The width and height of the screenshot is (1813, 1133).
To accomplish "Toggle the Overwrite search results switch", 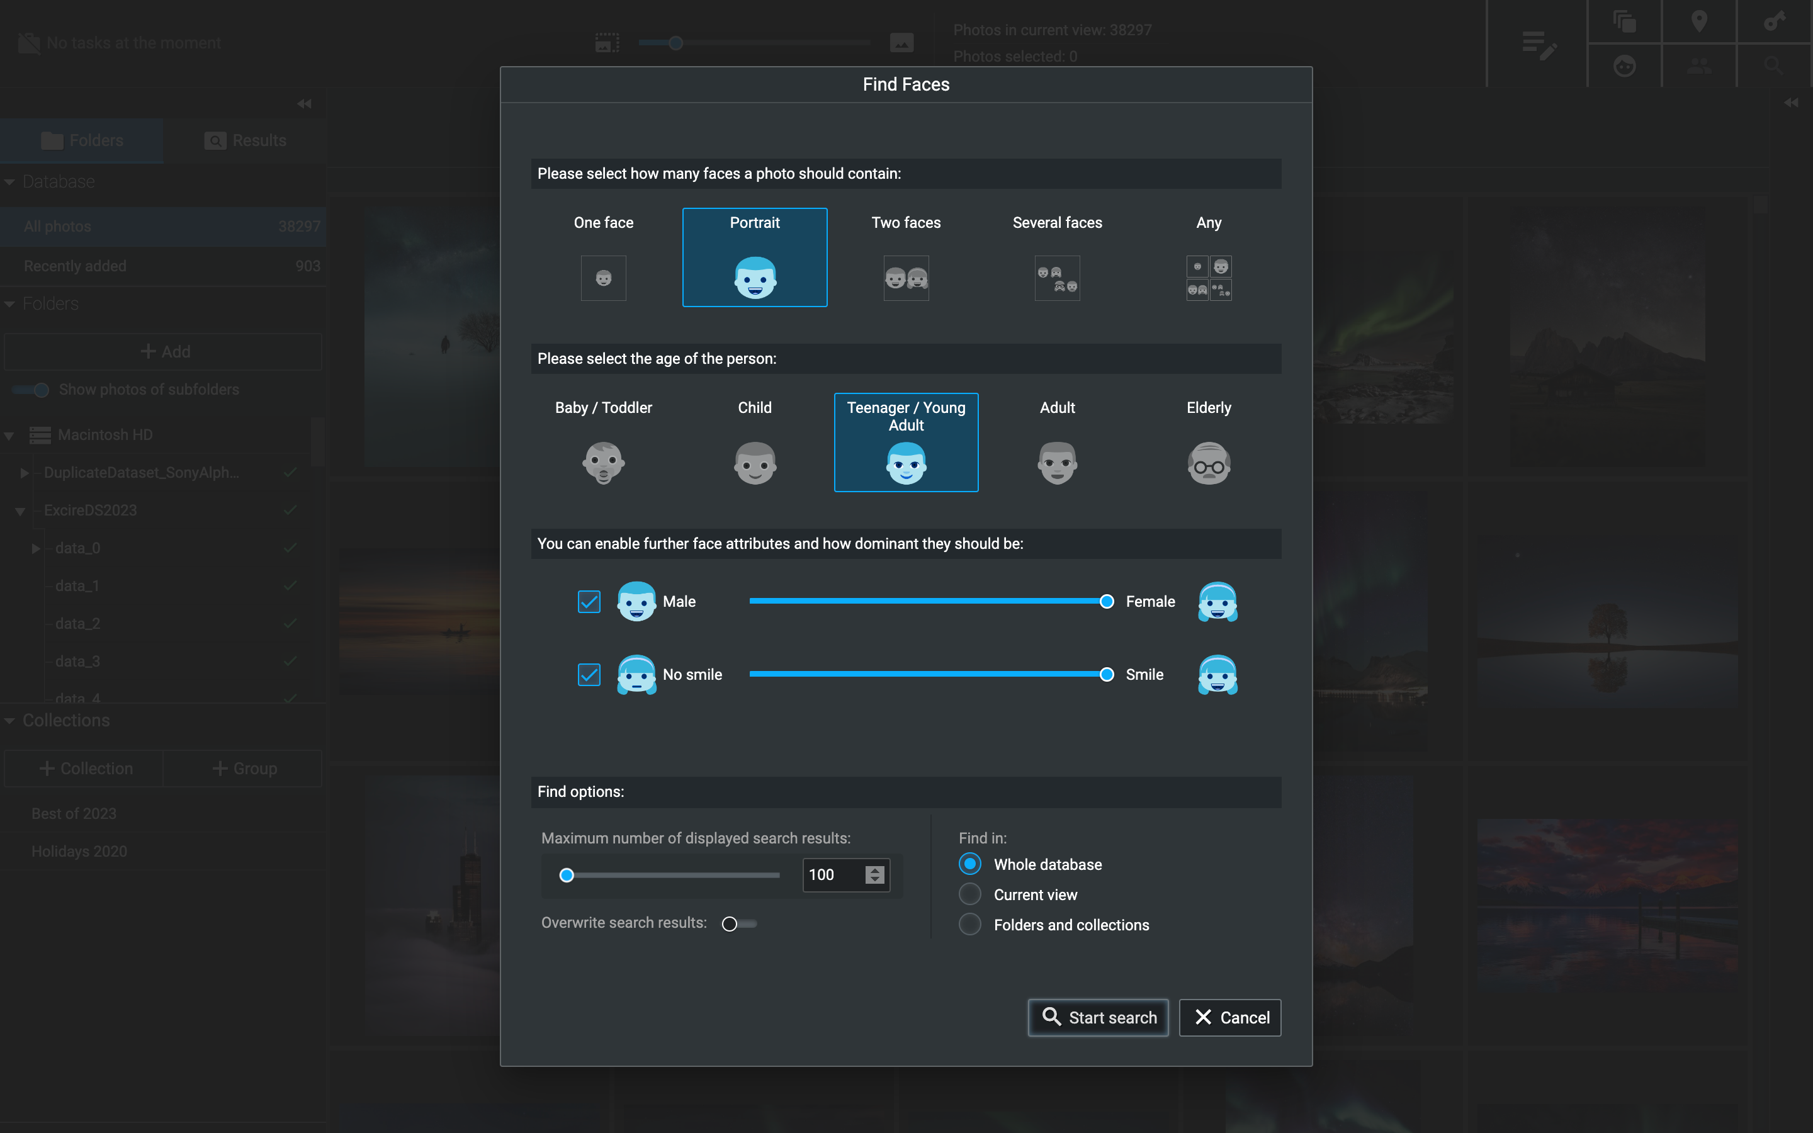I will pyautogui.click(x=738, y=923).
